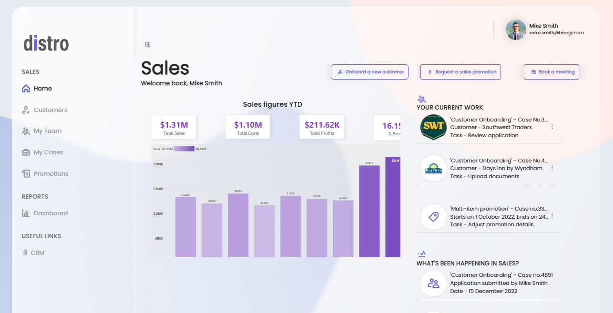Screen dimensions: 613x313
Task: Open options menu for Multi-item promotion case
Action: (x=552, y=216)
